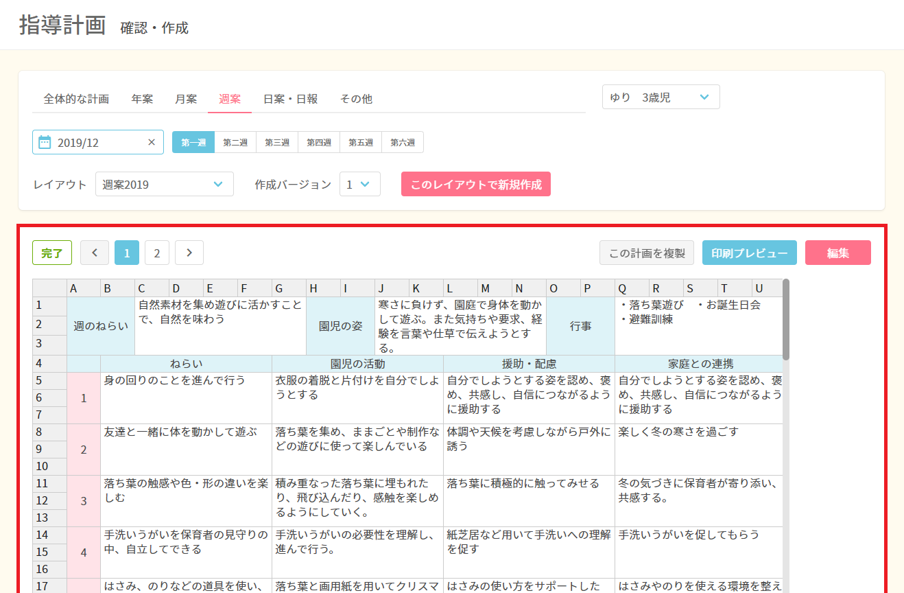Select the 第六週 week button
The image size is (904, 593).
point(403,142)
